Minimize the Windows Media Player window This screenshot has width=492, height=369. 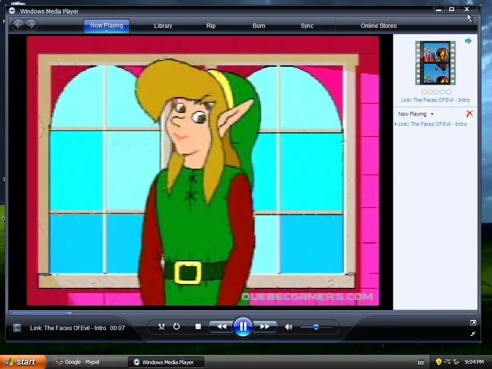point(439,10)
